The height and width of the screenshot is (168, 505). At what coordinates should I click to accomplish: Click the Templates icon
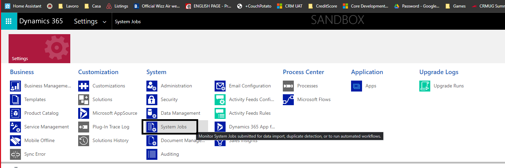point(15,100)
